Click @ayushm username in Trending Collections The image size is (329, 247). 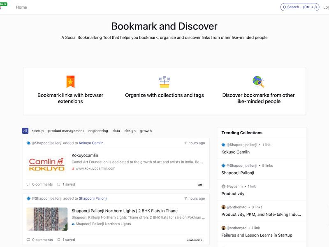click(234, 186)
